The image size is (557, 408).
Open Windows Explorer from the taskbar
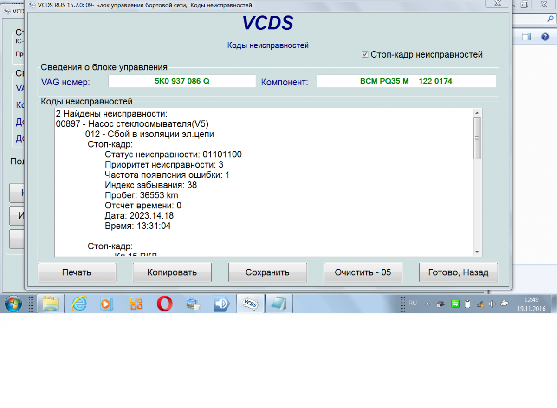click(x=51, y=304)
